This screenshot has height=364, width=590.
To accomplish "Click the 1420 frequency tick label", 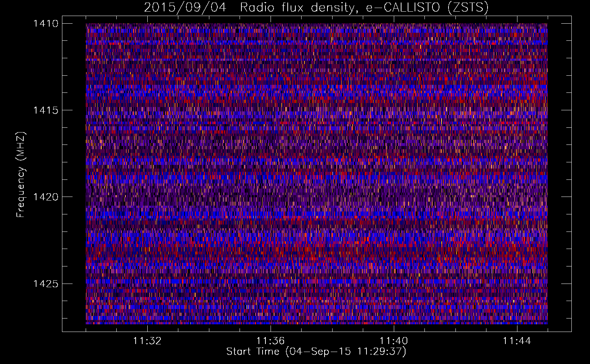I will click(46, 197).
